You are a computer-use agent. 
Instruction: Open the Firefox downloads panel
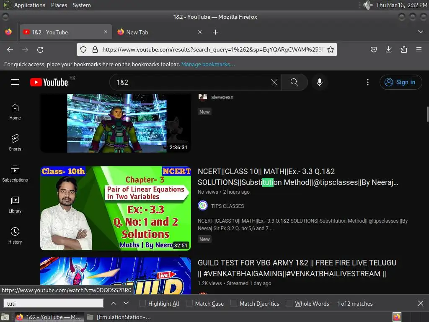click(388, 49)
